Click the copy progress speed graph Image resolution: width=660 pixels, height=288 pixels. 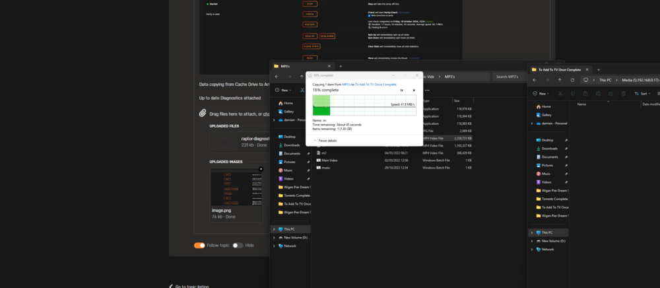tap(364, 105)
